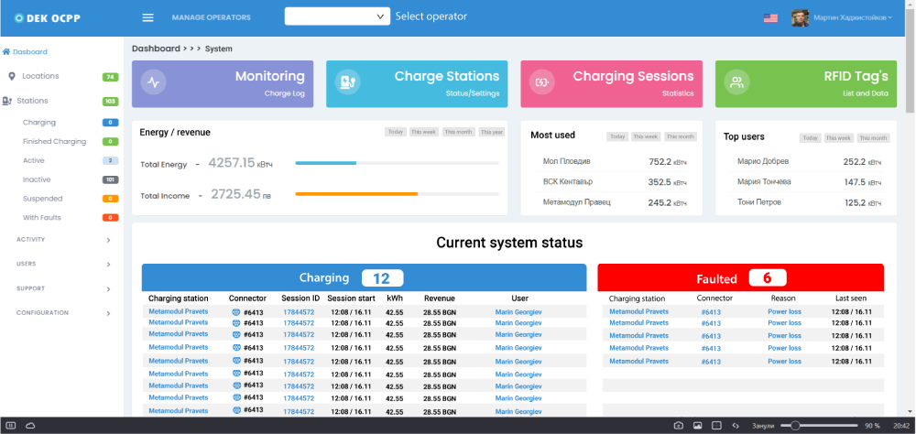
Task: Click the camera snapshot icon in bottom bar
Action: (x=678, y=426)
